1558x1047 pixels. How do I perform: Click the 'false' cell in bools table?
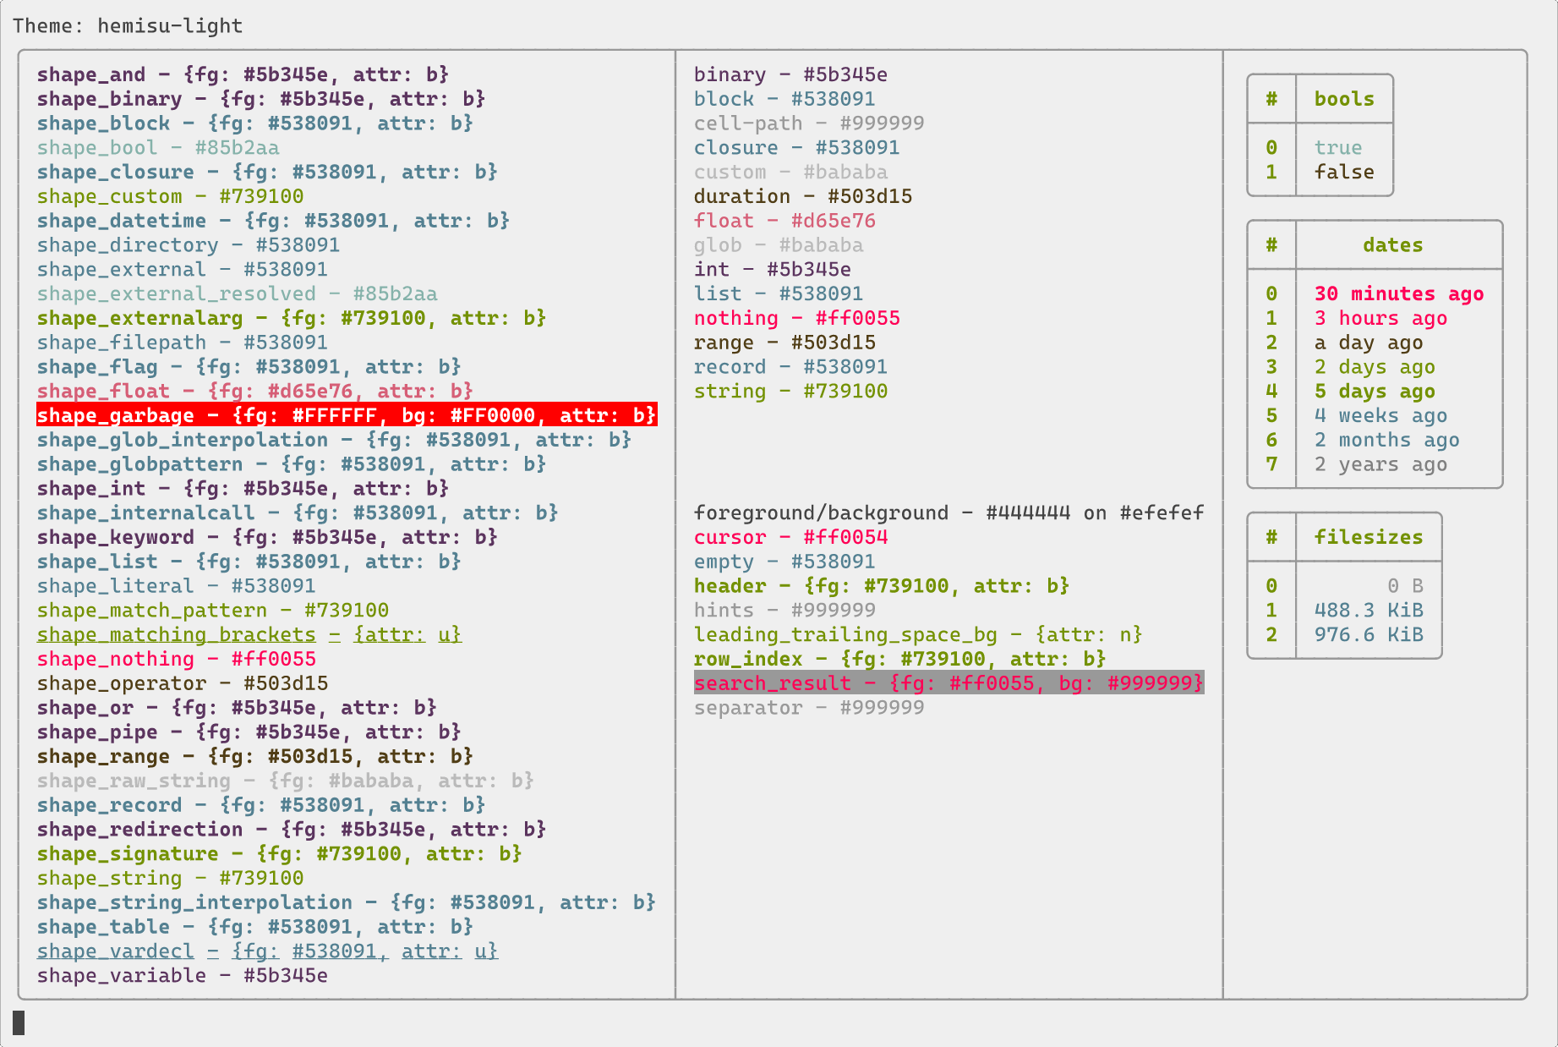tap(1344, 172)
